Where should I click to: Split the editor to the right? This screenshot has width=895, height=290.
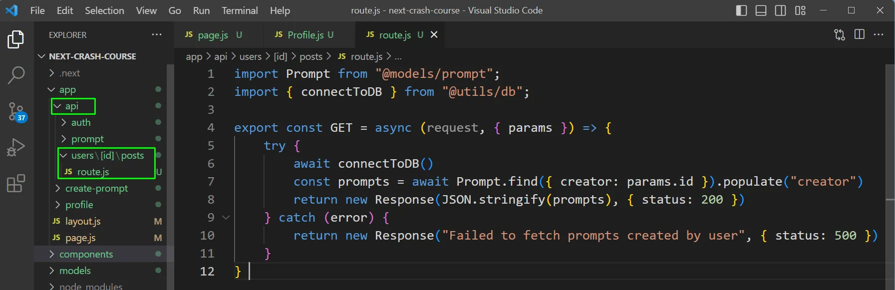860,34
